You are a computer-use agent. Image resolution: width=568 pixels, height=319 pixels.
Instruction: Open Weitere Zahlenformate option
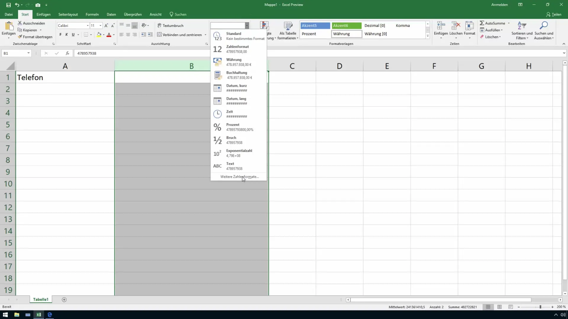[239, 176]
